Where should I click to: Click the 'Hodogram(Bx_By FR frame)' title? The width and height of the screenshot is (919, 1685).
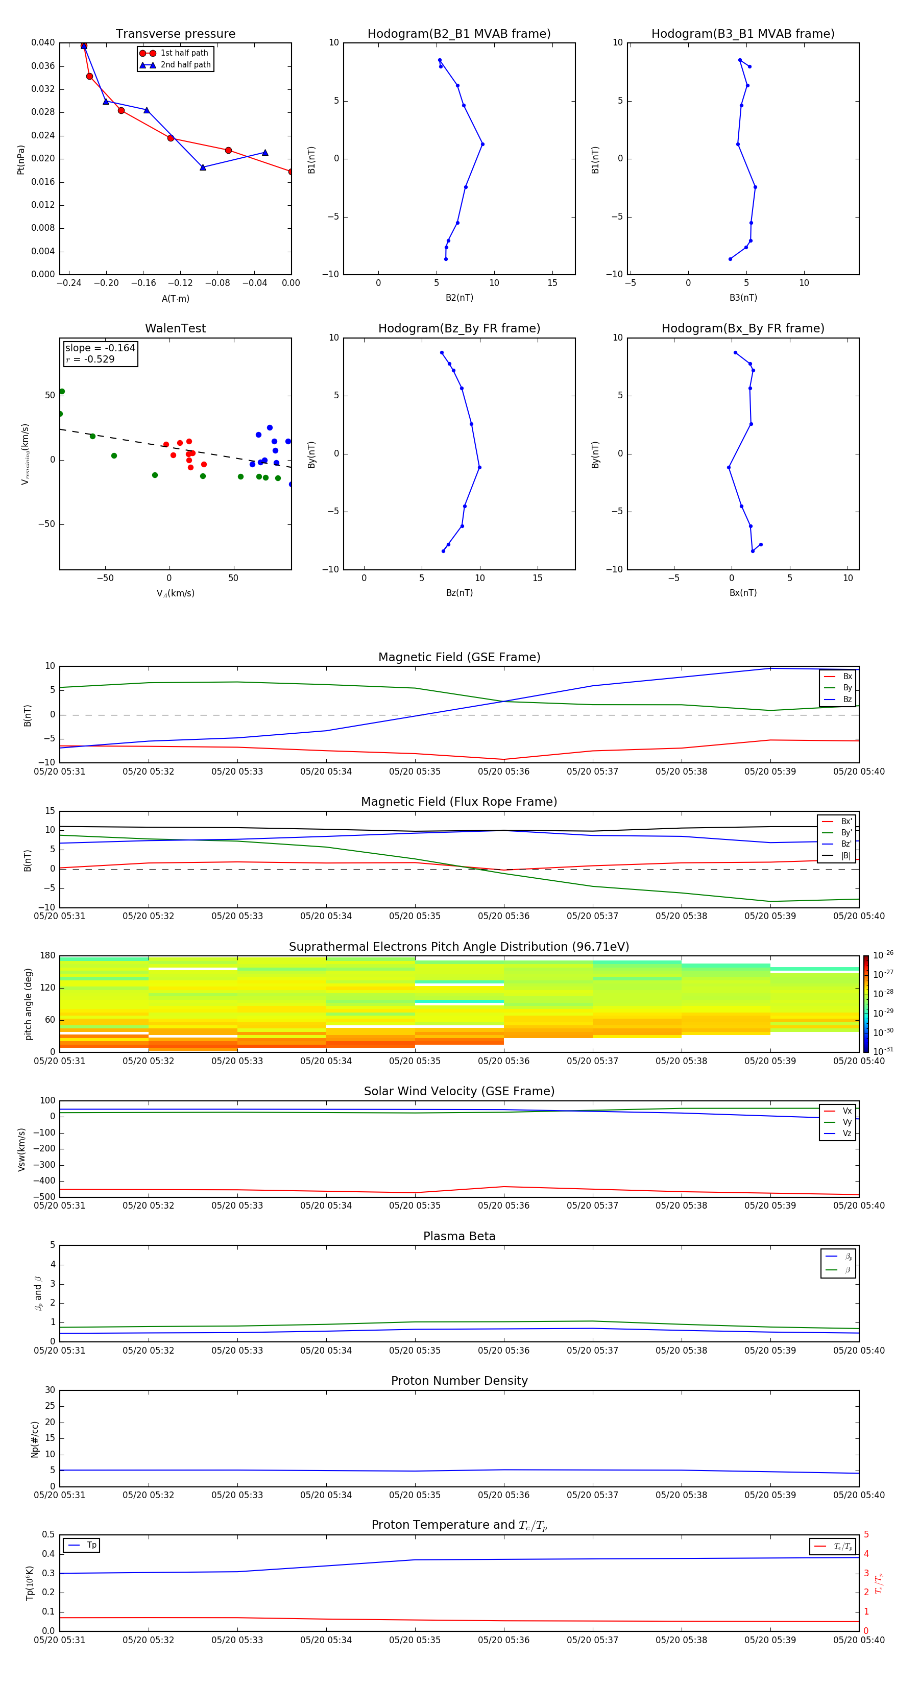tap(743, 328)
